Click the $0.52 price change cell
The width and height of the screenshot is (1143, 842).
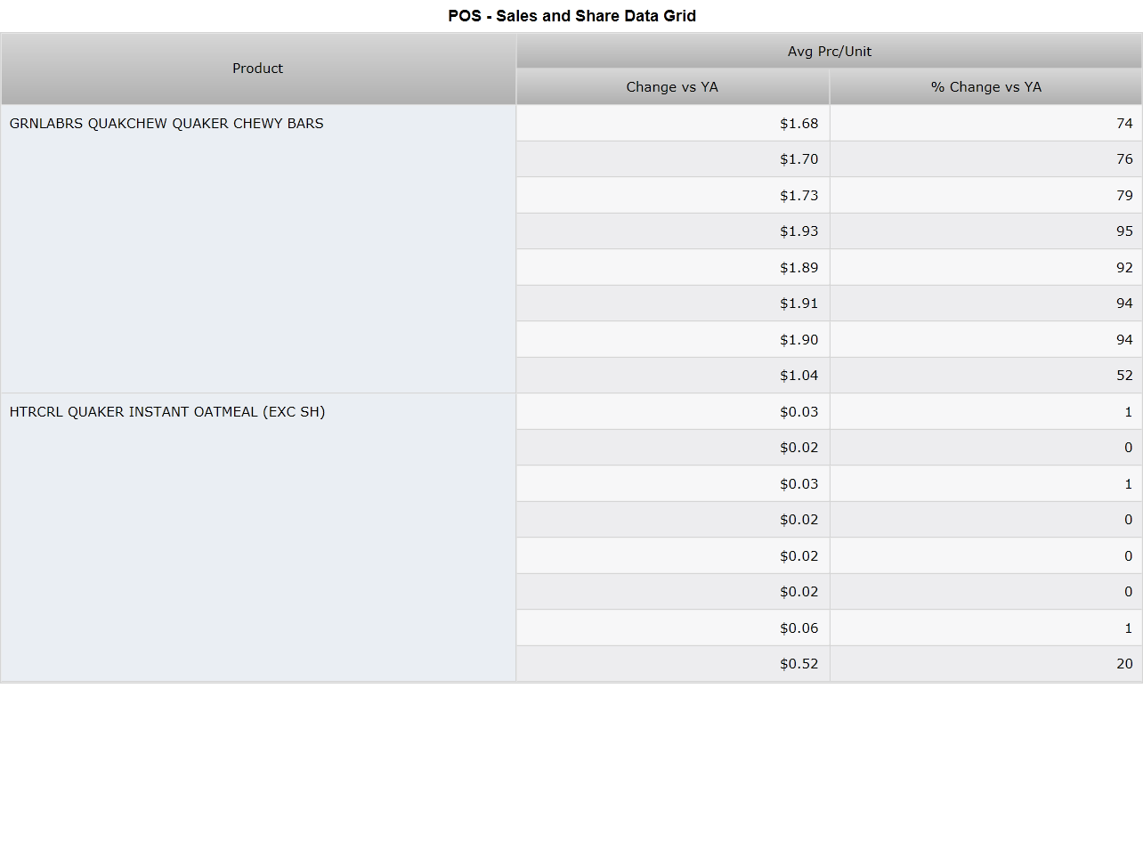click(x=673, y=664)
